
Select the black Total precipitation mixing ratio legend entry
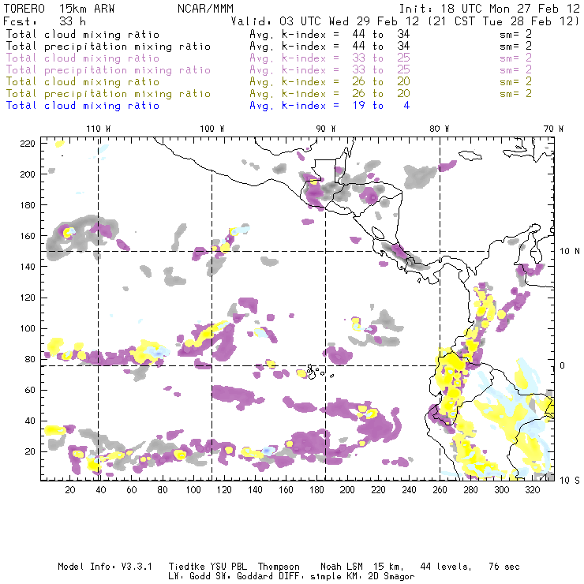tap(108, 47)
